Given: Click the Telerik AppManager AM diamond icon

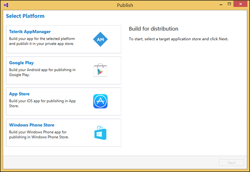Looking at the screenshot, I should 100,39.
